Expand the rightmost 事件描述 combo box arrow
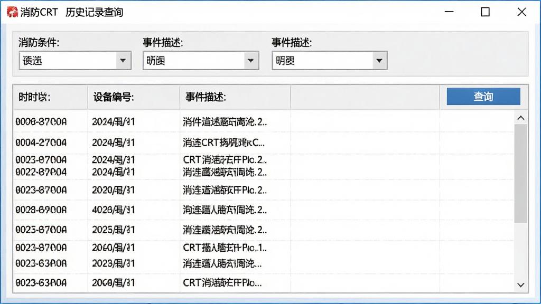 click(x=379, y=61)
